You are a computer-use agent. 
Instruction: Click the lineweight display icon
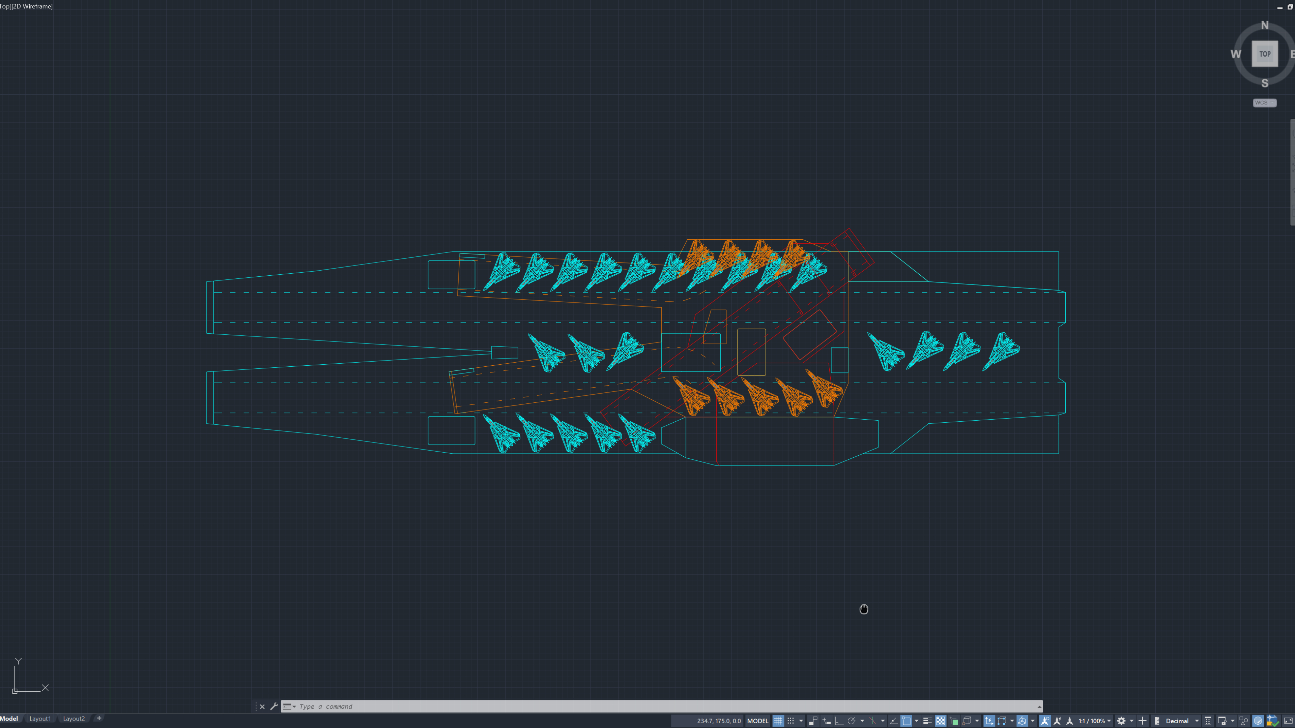pos(927,721)
